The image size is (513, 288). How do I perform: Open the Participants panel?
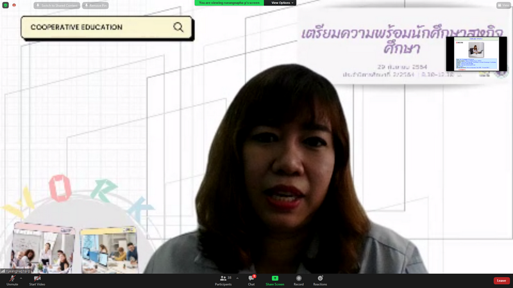[x=223, y=280]
